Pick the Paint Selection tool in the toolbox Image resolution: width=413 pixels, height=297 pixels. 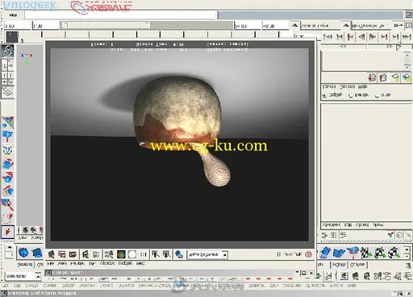(x=7, y=204)
